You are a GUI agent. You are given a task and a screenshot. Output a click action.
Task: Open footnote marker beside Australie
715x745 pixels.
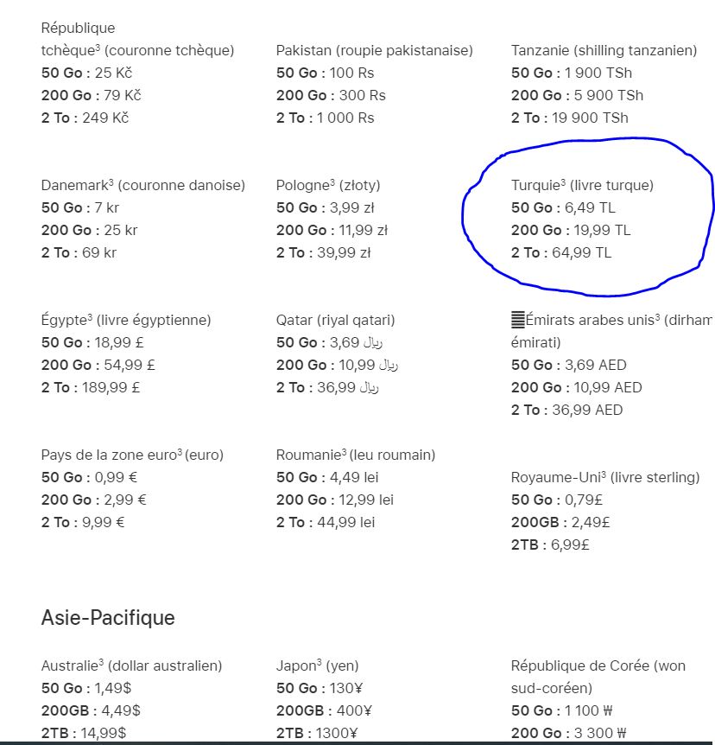(101, 663)
